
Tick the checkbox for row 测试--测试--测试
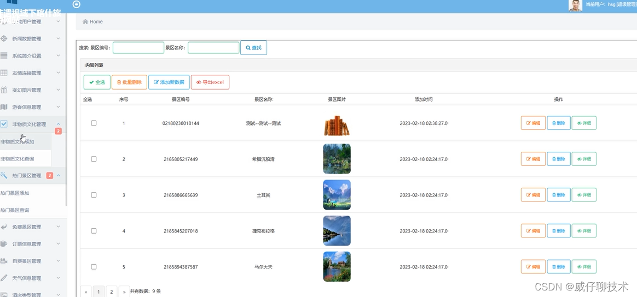pos(94,123)
